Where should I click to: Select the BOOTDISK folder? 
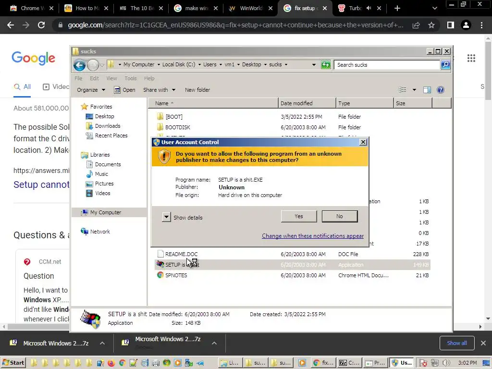coord(178,127)
